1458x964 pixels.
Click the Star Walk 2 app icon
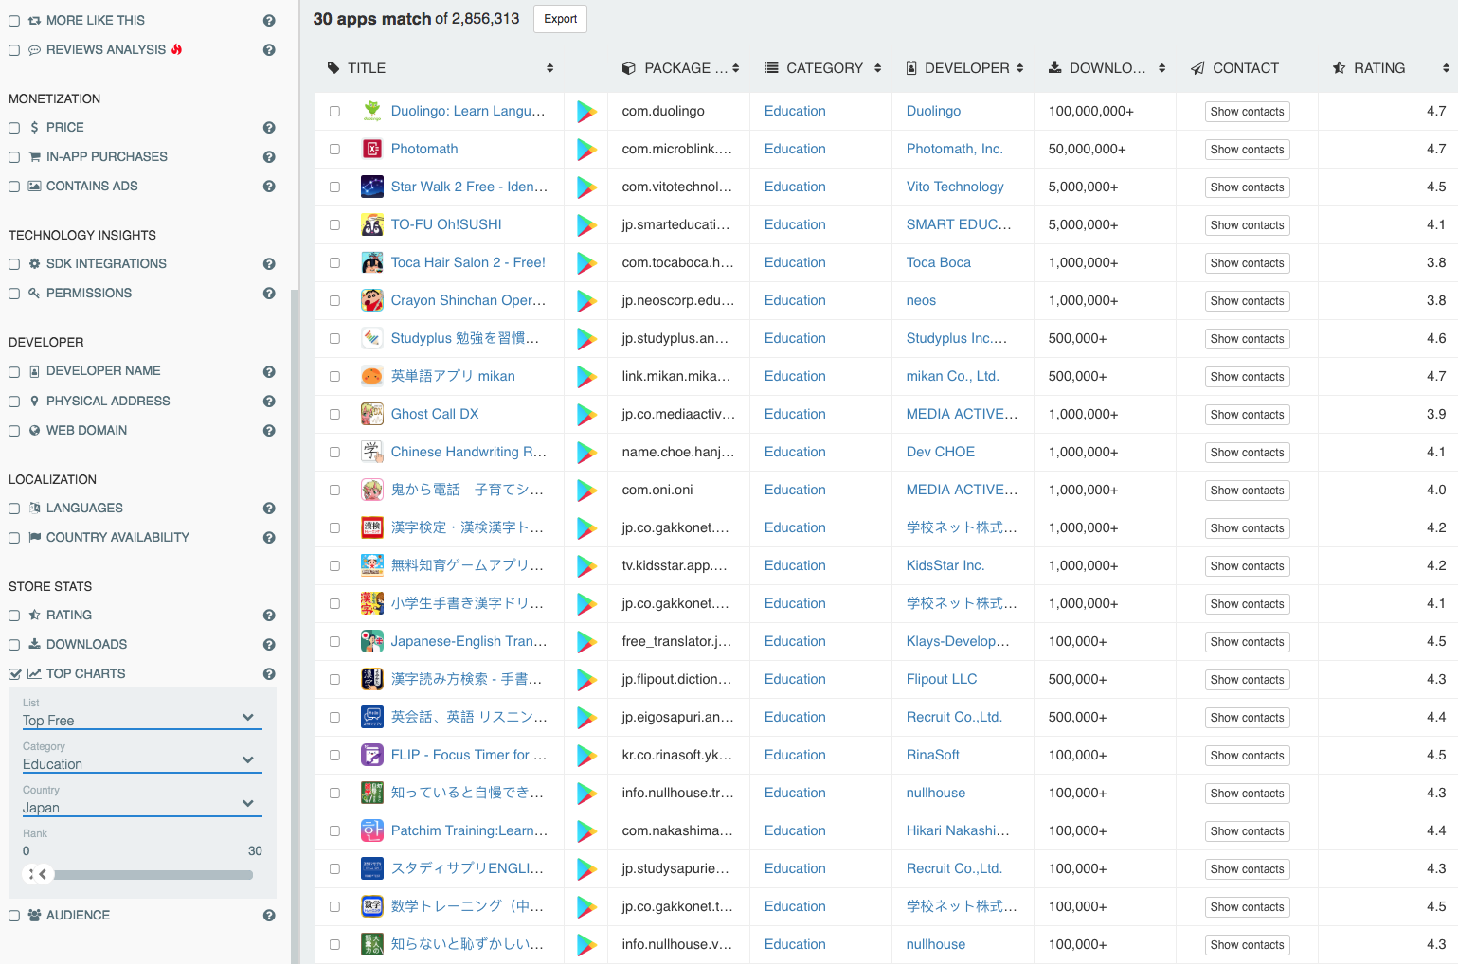(372, 187)
